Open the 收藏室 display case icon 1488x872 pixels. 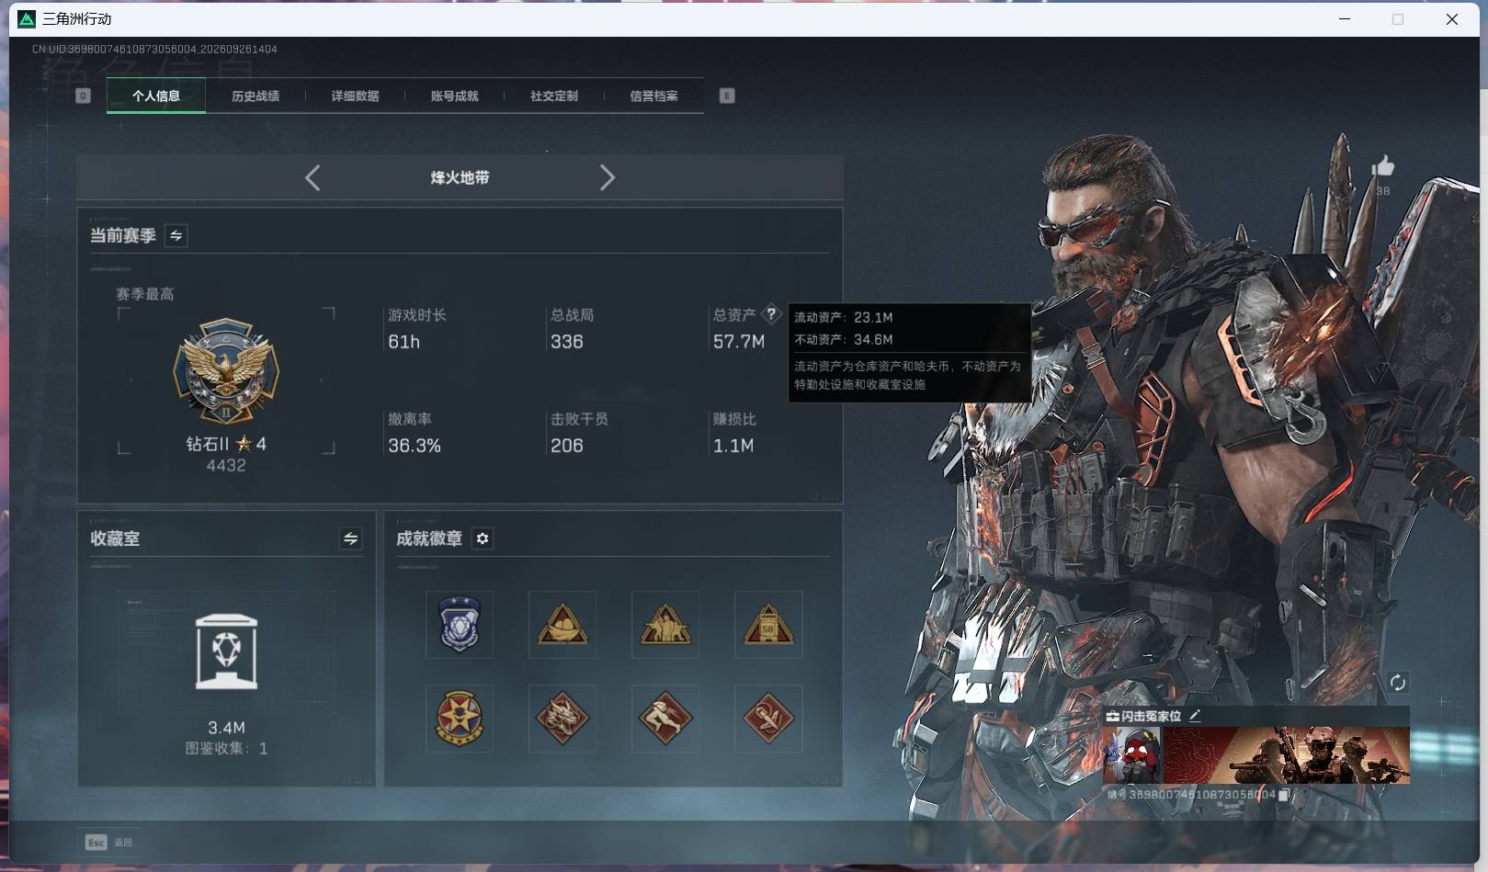click(x=226, y=651)
